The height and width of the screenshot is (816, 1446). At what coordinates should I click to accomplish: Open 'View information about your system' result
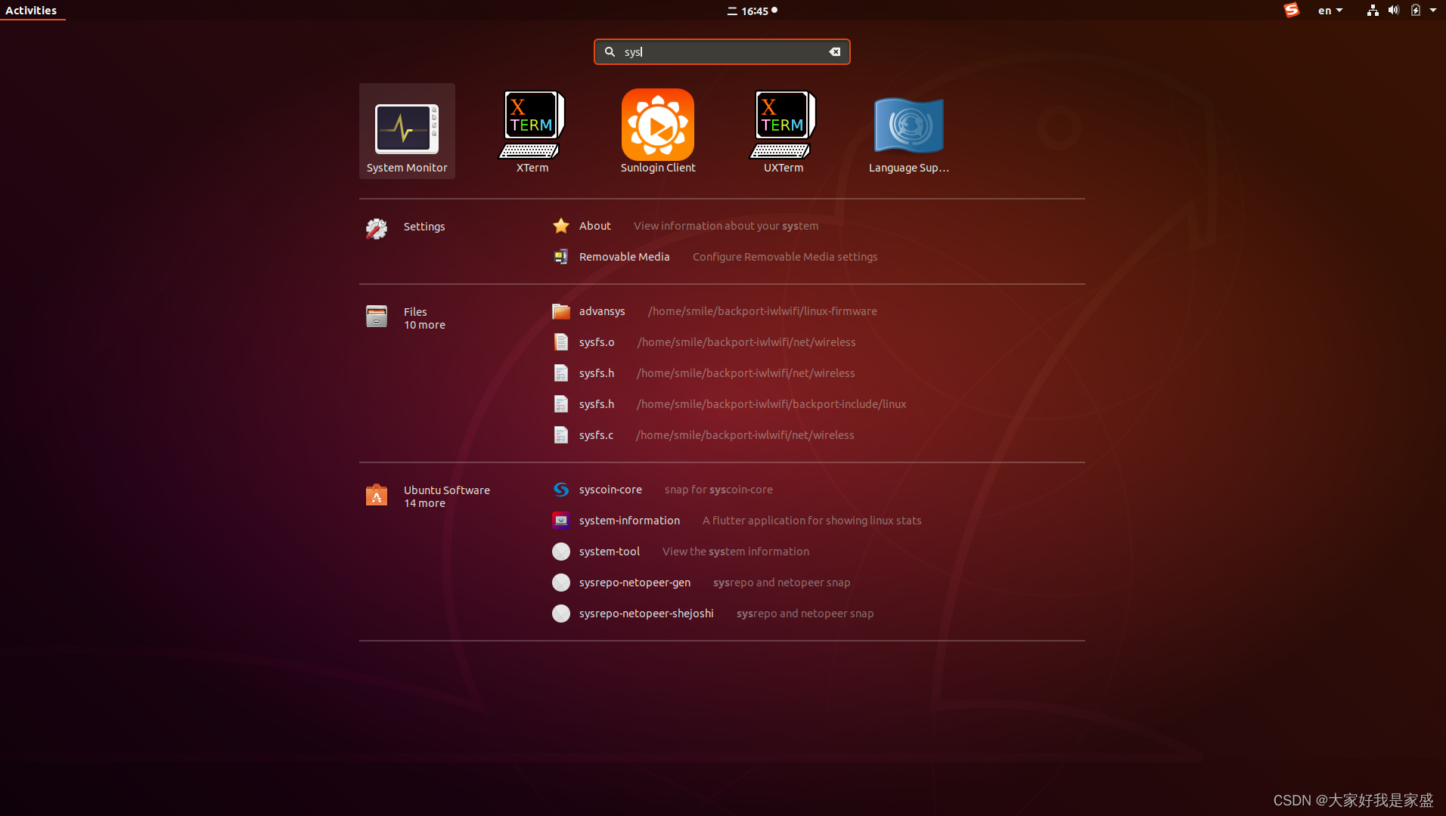[x=726, y=226]
